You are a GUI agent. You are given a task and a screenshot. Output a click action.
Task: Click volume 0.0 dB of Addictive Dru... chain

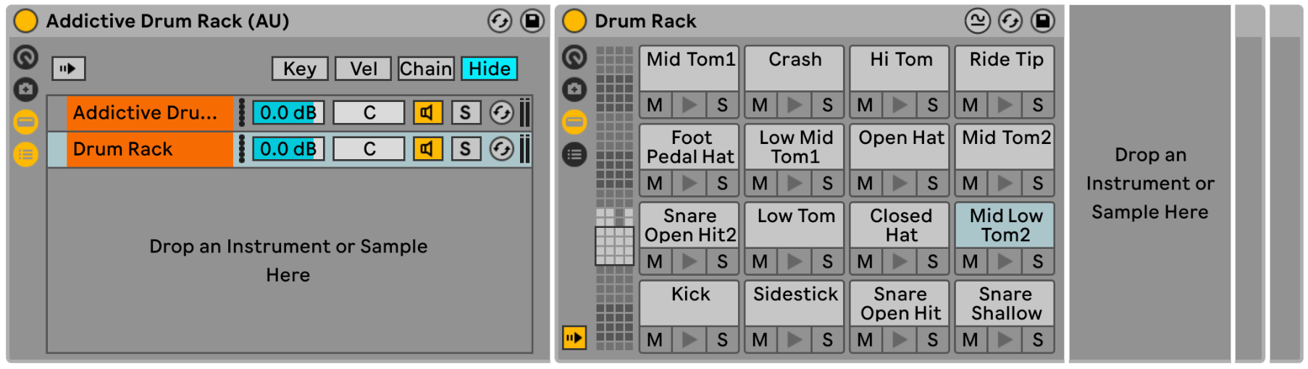coord(288,113)
